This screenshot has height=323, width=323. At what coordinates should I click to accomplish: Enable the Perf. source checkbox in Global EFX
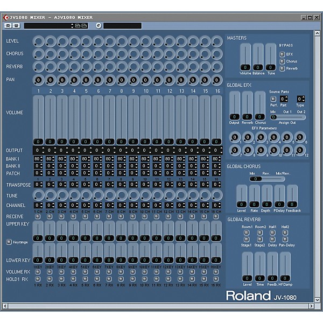273,99
